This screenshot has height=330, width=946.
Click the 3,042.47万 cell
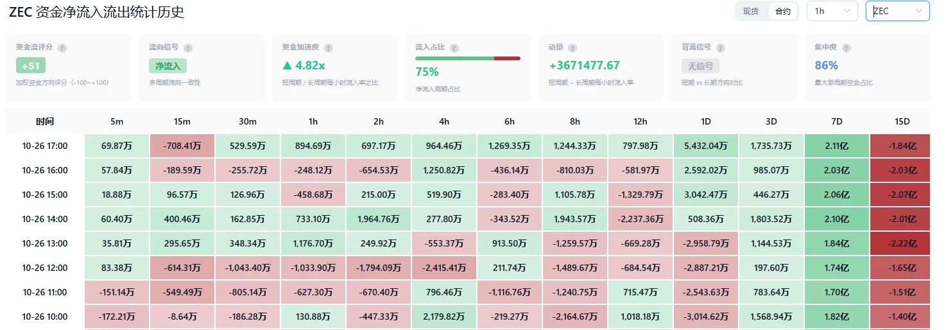[706, 195]
